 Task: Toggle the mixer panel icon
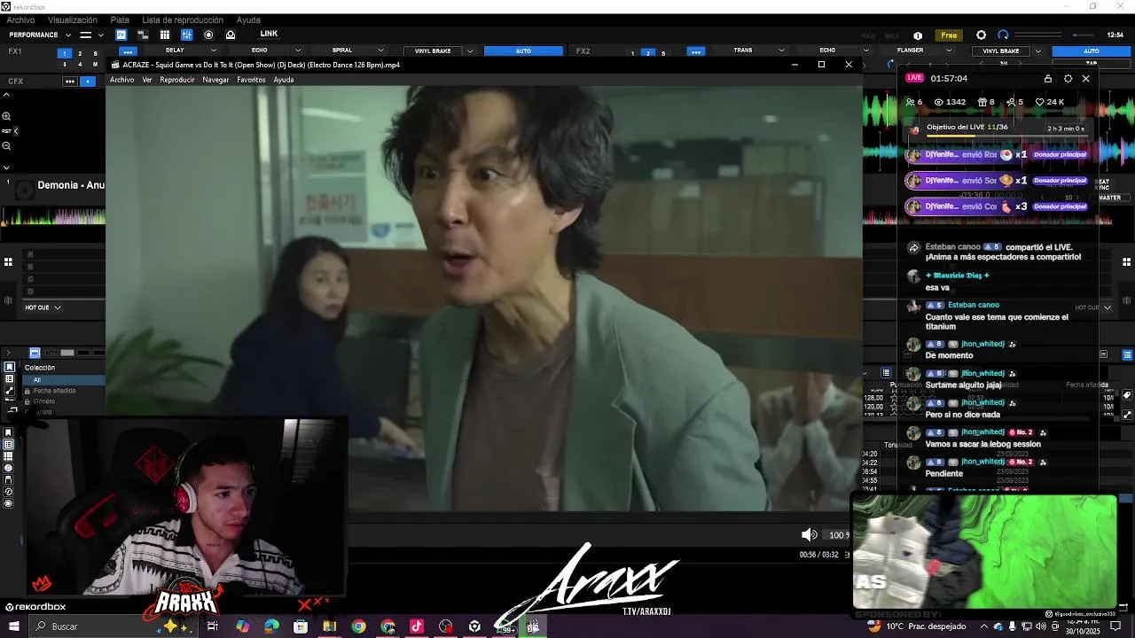[x=186, y=35]
